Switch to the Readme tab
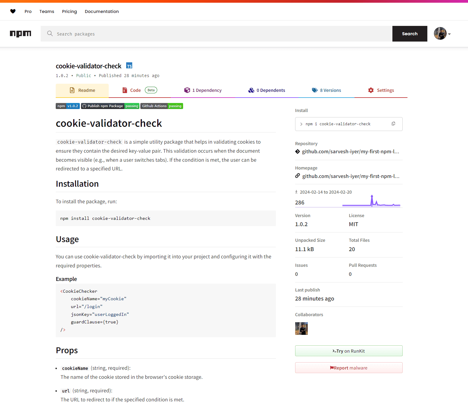Image resolution: width=468 pixels, height=405 pixels. (x=82, y=90)
